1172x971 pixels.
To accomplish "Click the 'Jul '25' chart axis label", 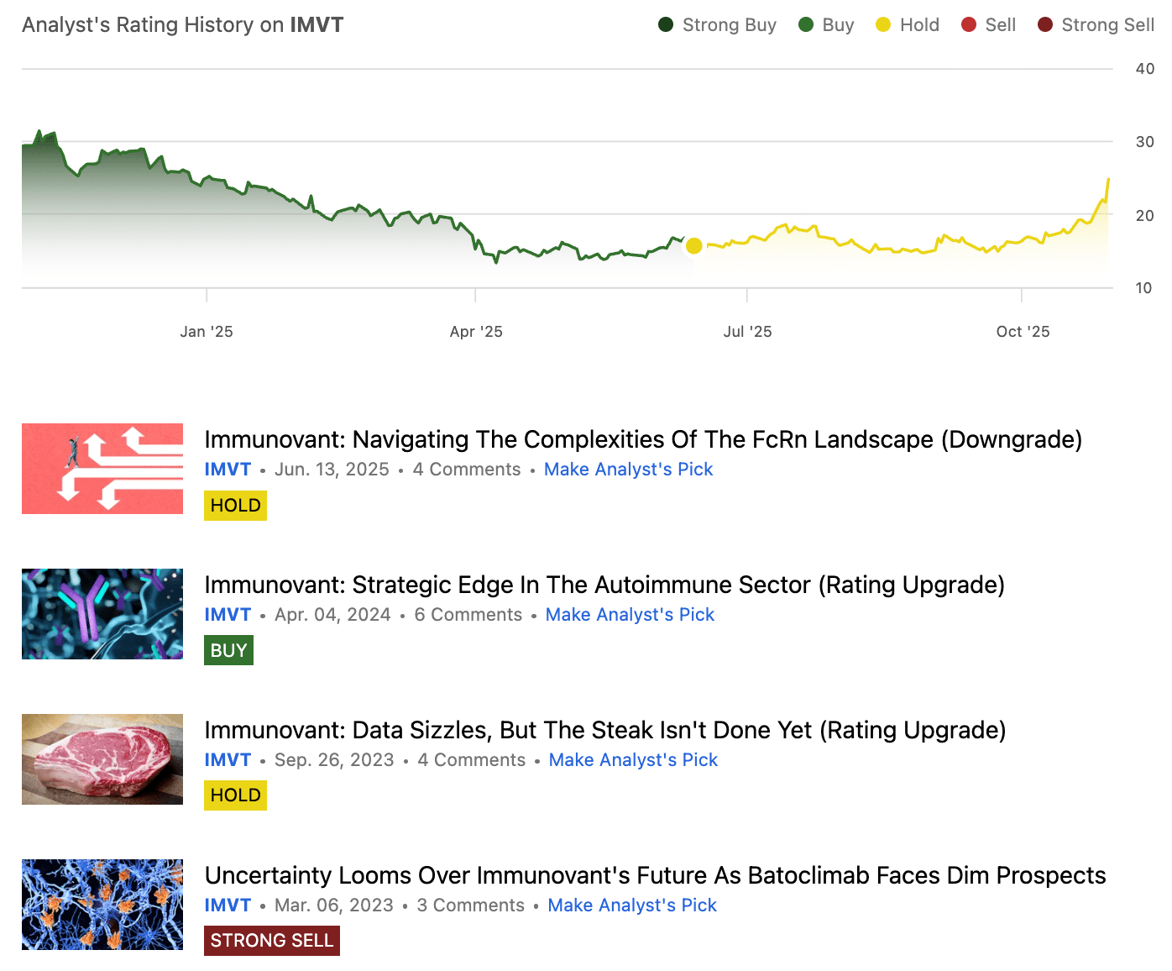I will 748,332.
